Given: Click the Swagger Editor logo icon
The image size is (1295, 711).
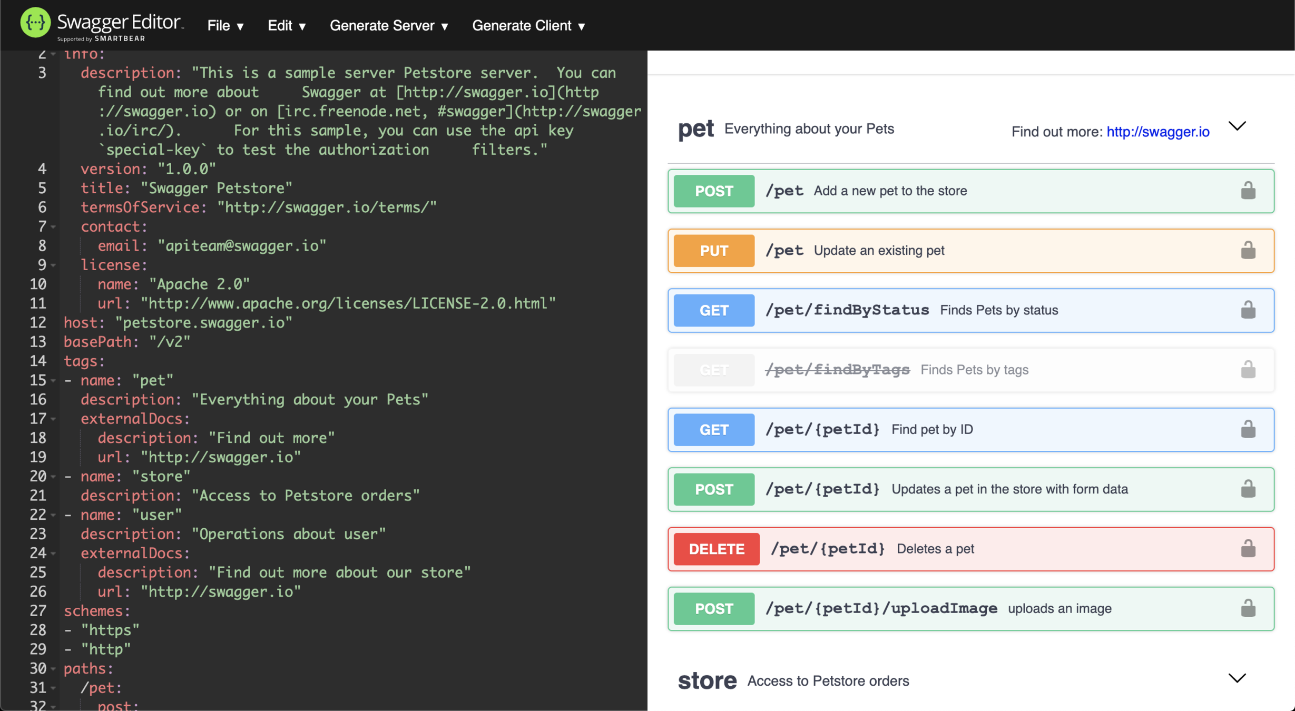Looking at the screenshot, I should click(x=35, y=23).
